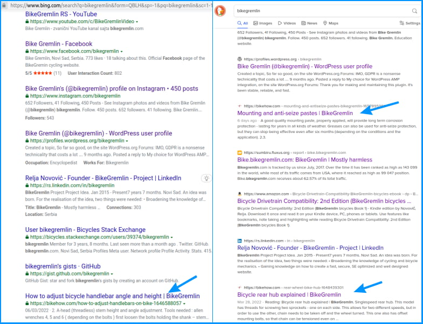
Task: Click 'Occupation: Encyclopedist' text
Action: point(51,163)
